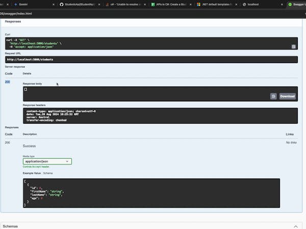Collapse the Schemas section chevron
306x229 pixels.
coord(296,226)
